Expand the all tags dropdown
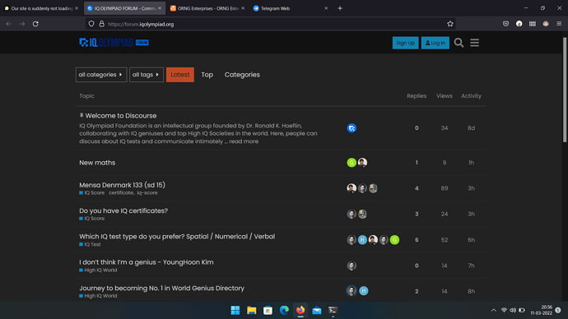The height and width of the screenshot is (319, 568). (147, 75)
